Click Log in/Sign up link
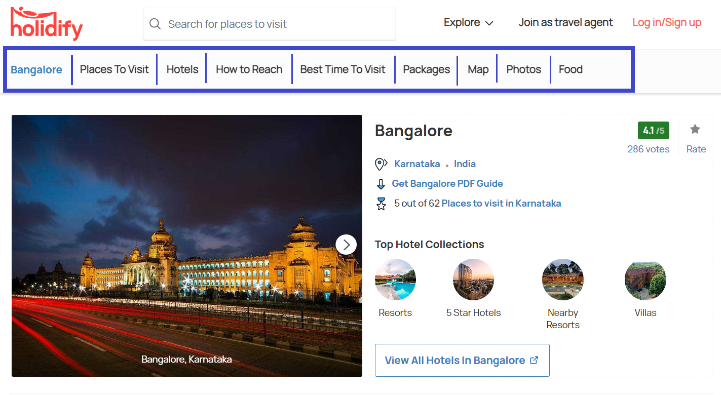 (x=667, y=22)
